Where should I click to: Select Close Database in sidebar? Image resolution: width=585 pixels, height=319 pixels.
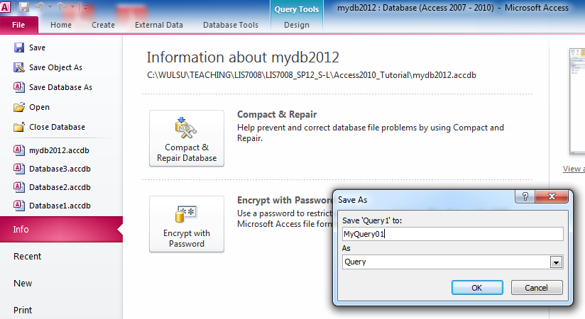tap(57, 127)
